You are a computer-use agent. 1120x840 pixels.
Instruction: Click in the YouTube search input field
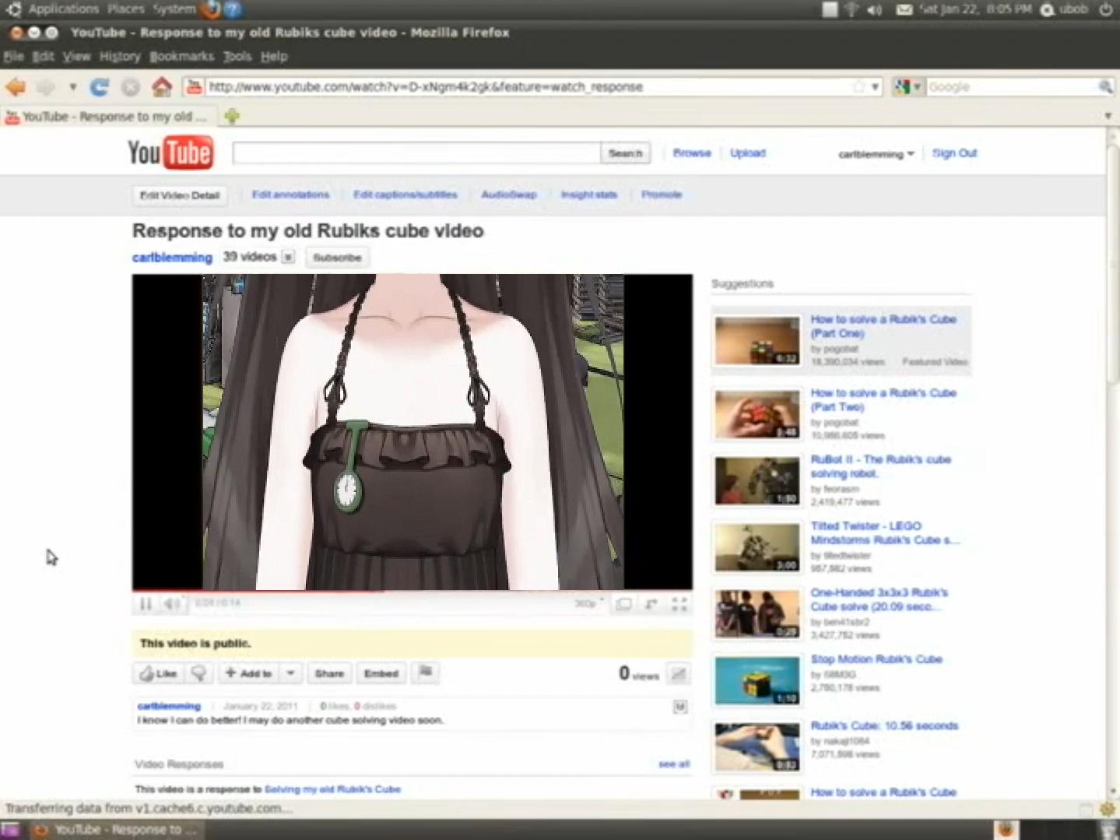point(416,153)
